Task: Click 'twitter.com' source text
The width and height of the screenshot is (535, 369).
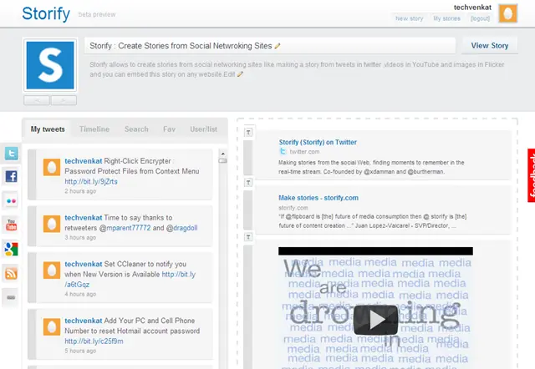Action: 304,152
